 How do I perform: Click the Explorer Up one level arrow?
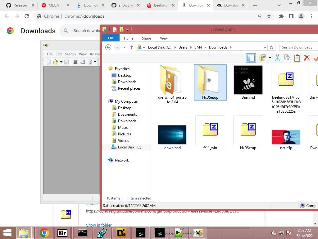131,47
